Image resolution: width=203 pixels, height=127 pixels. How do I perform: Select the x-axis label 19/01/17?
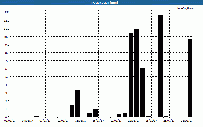point(116,121)
